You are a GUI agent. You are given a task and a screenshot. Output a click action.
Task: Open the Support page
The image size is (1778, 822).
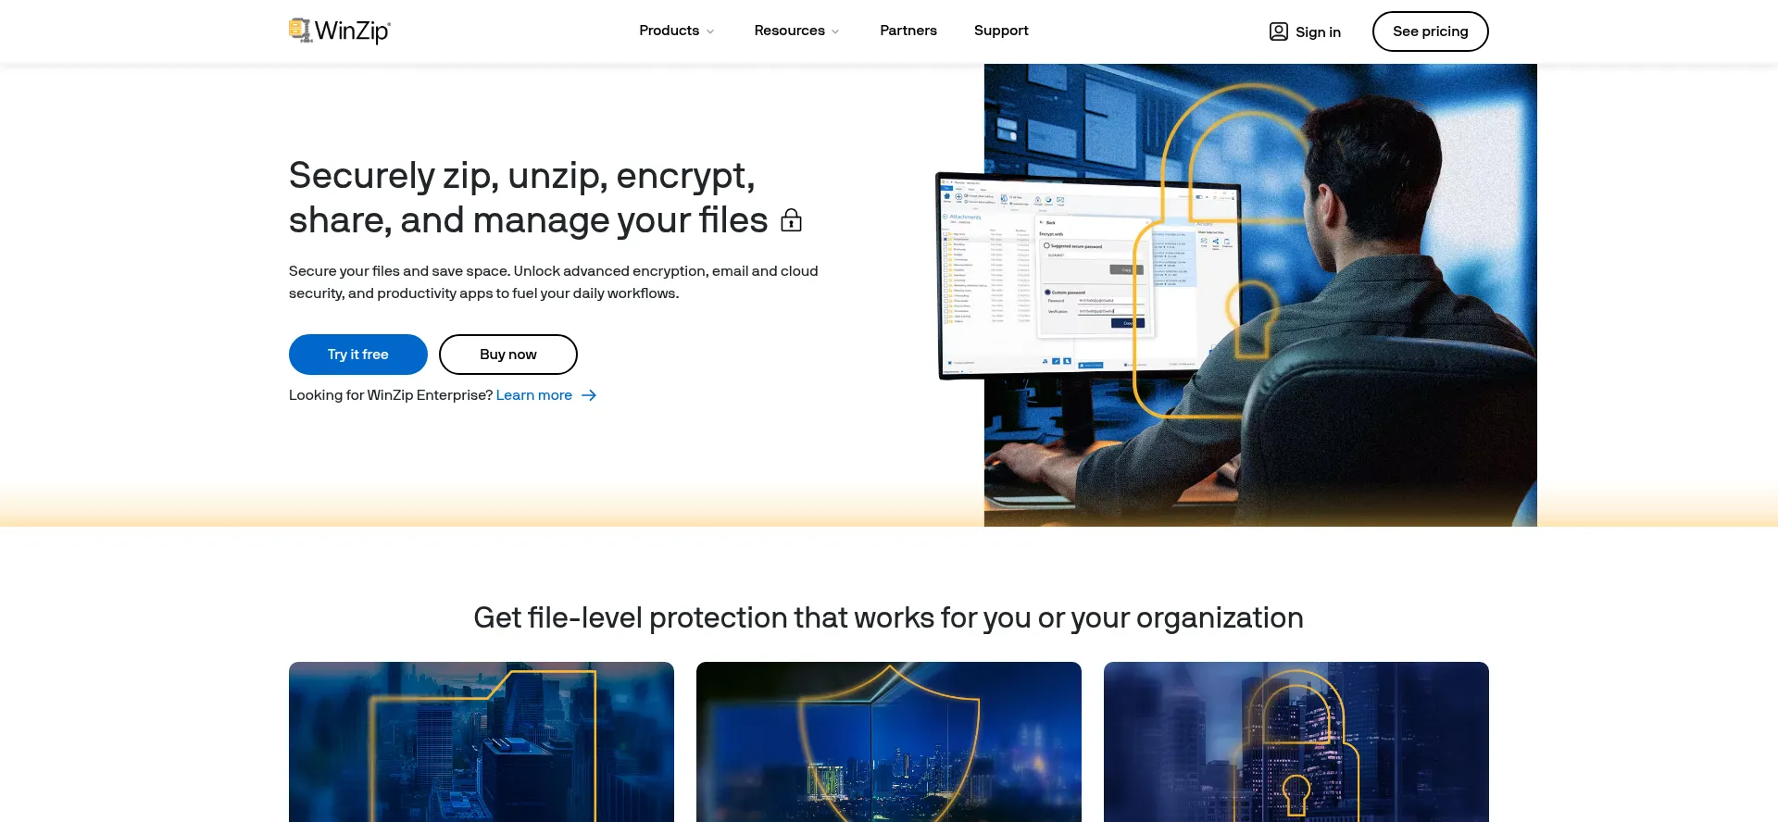click(x=1001, y=31)
